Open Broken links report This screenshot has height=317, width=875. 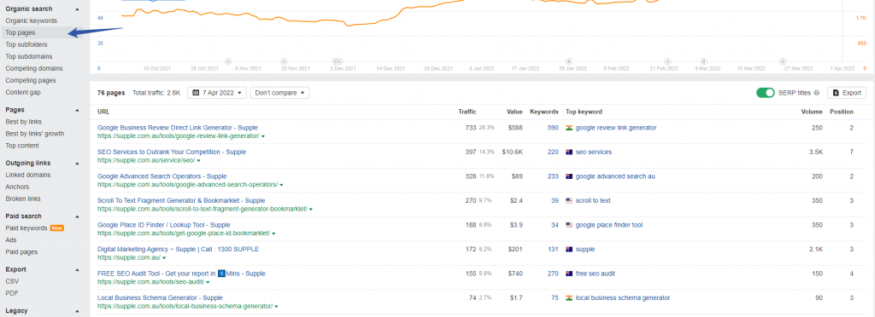coord(23,199)
